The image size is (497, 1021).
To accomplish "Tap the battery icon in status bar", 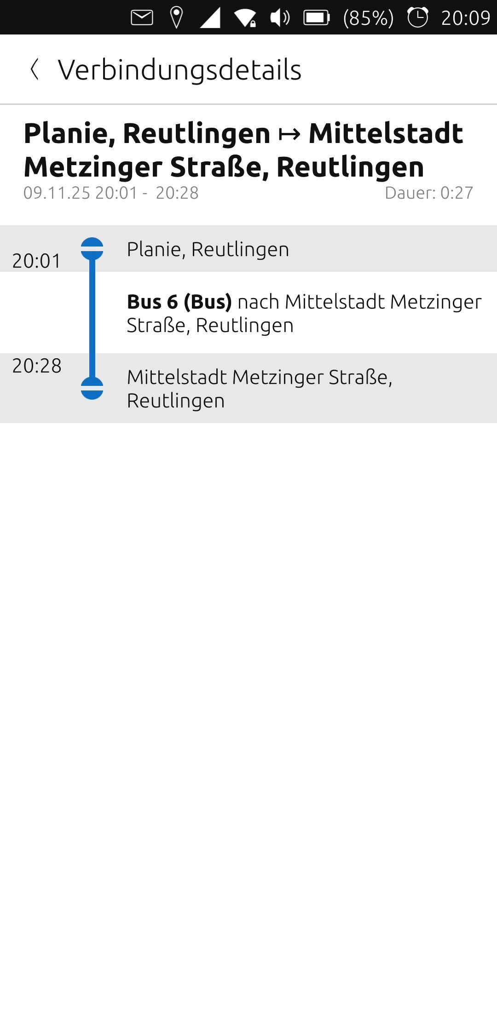I will [x=317, y=18].
